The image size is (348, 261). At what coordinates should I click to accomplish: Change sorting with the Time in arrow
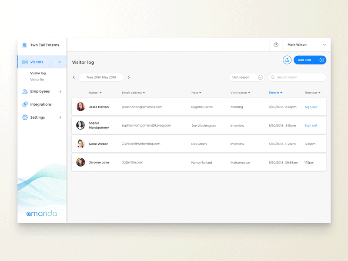(x=281, y=93)
